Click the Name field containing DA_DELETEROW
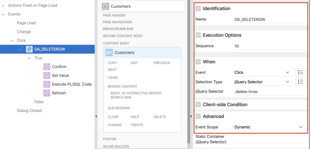The image size is (310, 149). click(270, 19)
